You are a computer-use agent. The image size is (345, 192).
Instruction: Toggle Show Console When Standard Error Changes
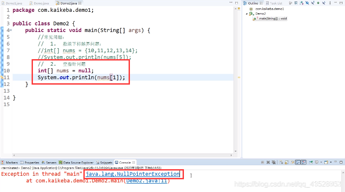(x=303, y=162)
